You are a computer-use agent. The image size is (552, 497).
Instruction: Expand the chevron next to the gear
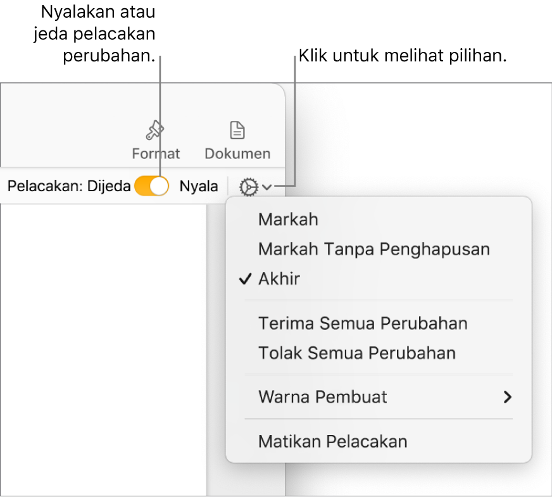click(x=267, y=187)
